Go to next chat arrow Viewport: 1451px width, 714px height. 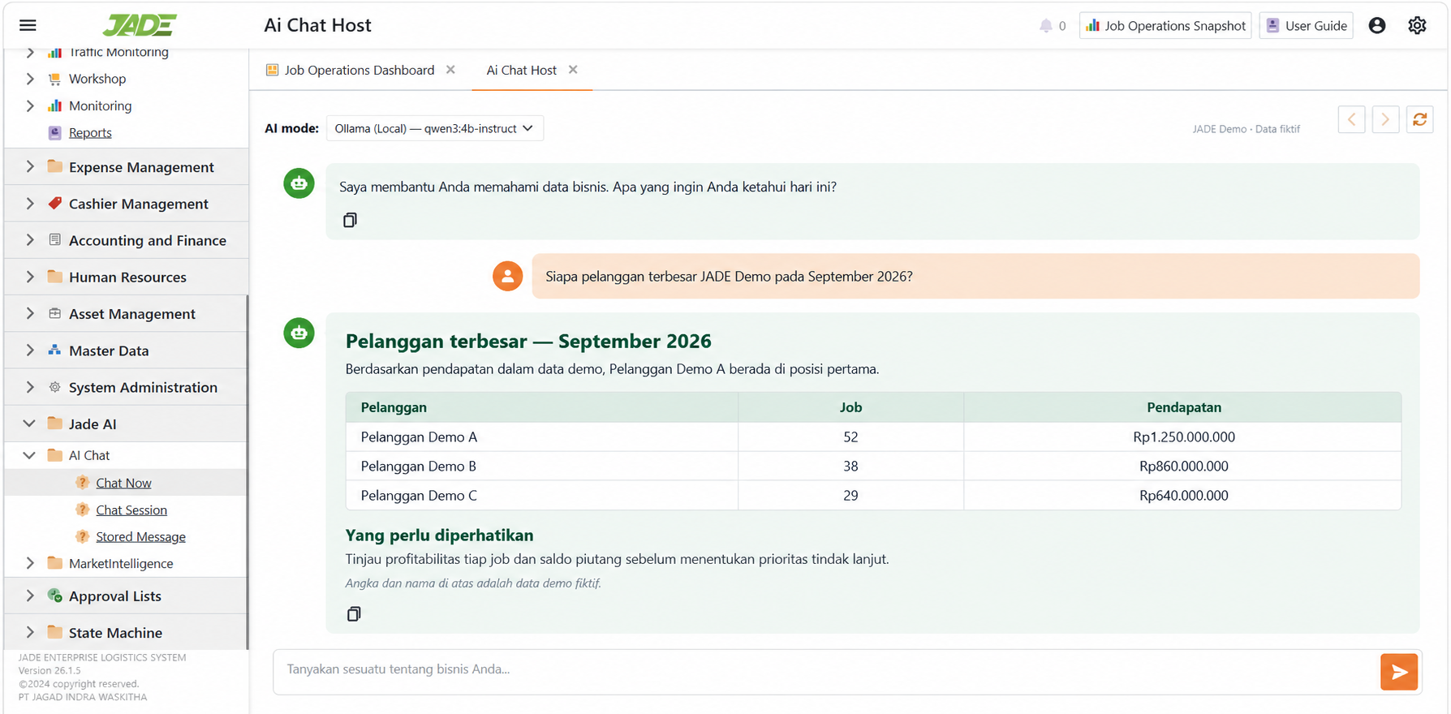tap(1385, 119)
